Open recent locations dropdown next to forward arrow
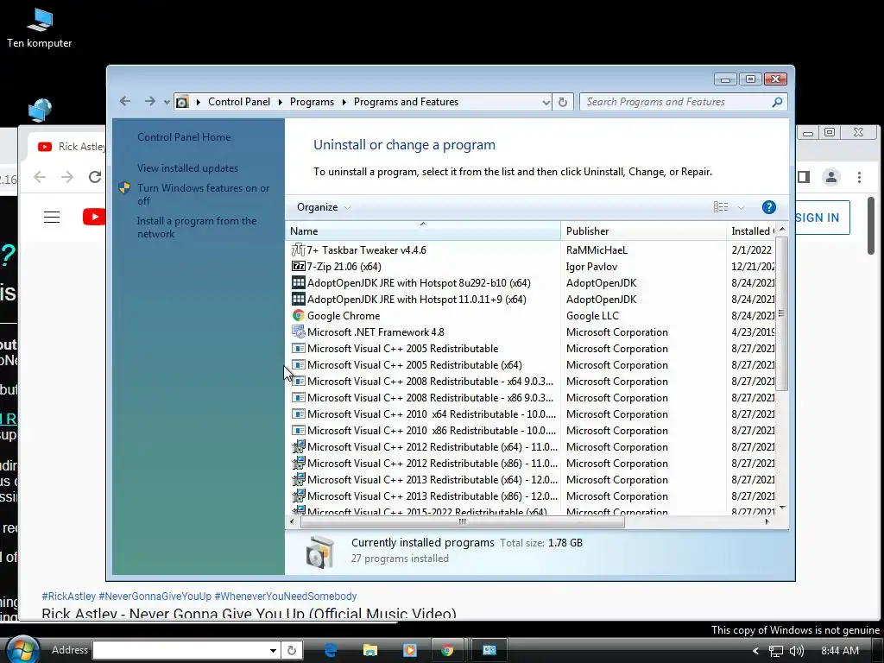This screenshot has width=884, height=663. [x=167, y=102]
